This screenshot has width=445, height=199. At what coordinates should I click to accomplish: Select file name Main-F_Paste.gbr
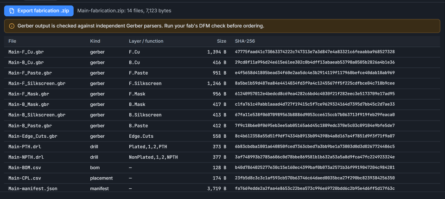[x=30, y=73]
